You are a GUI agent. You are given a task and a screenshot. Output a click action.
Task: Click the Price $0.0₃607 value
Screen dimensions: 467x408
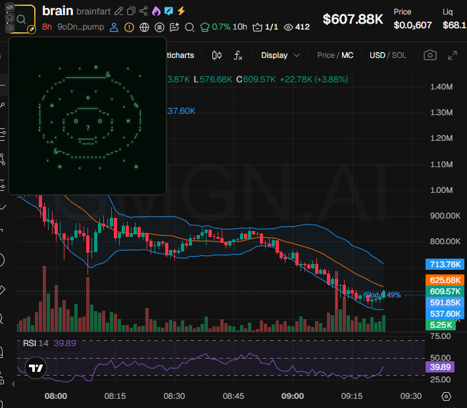pyautogui.click(x=412, y=25)
